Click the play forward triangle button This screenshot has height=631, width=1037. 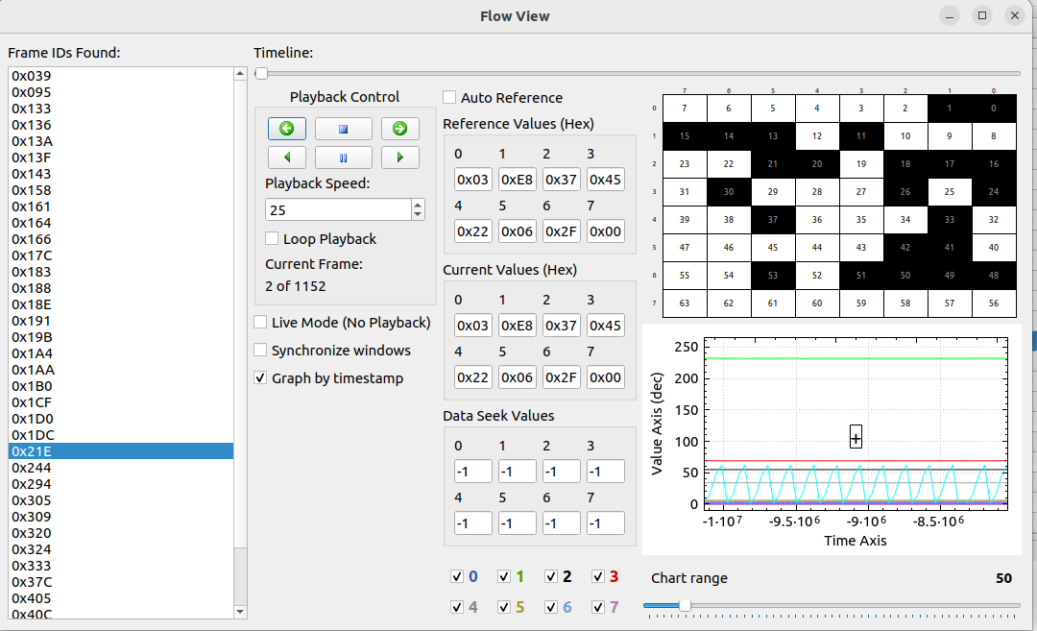[399, 158]
